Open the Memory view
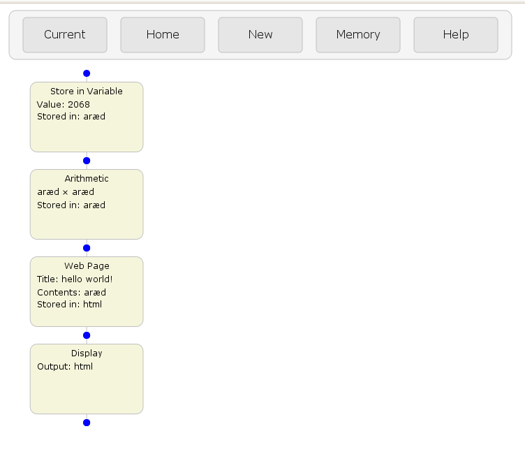Screen dimensions: 525x452 (358, 35)
